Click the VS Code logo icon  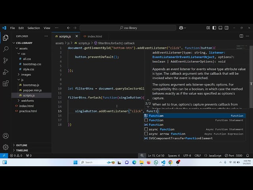[x=4, y=28]
